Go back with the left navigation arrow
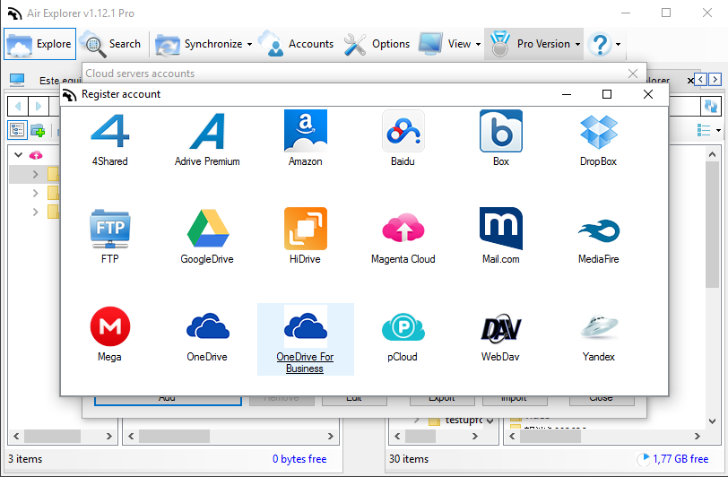Screen dimensions: 728x477 18,107
